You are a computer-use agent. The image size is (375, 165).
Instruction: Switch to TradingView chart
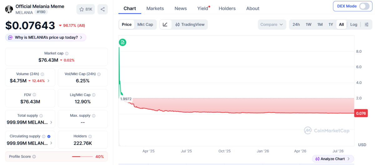(x=190, y=24)
